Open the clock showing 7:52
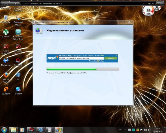The height and width of the screenshot is (133, 166). pyautogui.click(x=157, y=130)
